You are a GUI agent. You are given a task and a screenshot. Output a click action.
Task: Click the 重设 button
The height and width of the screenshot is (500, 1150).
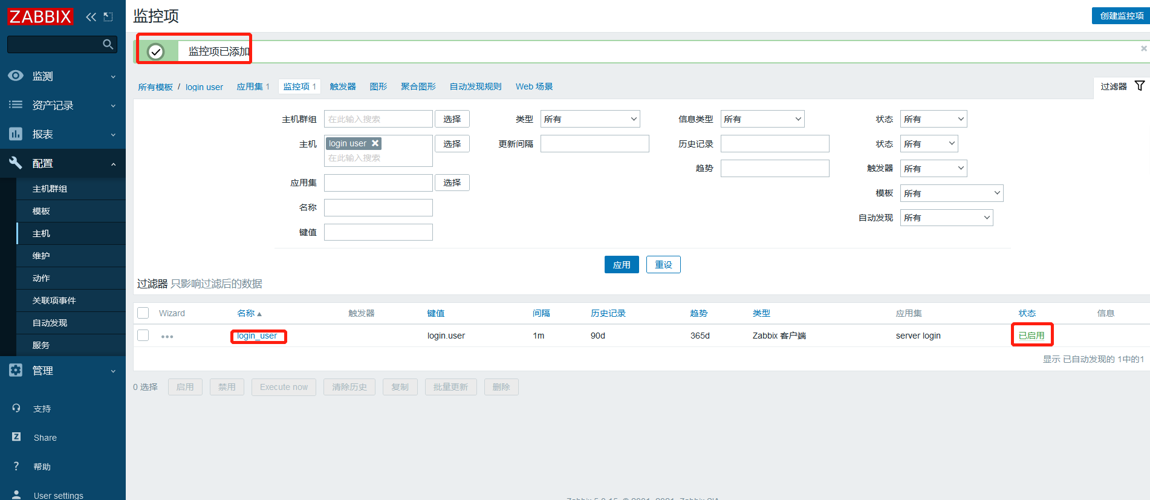pos(663,265)
